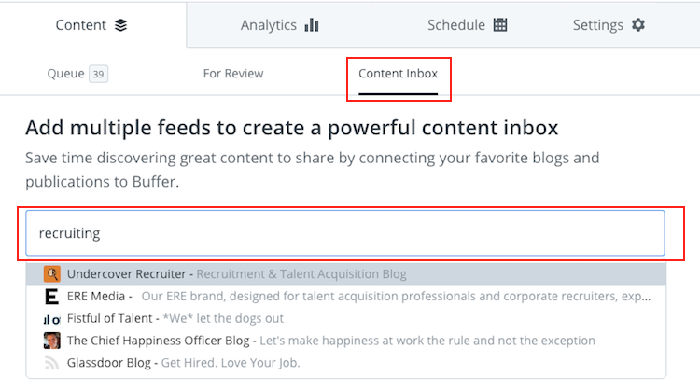Click the RSS icon beside Glassdoor Blog
The image size is (700, 390).
click(x=51, y=363)
